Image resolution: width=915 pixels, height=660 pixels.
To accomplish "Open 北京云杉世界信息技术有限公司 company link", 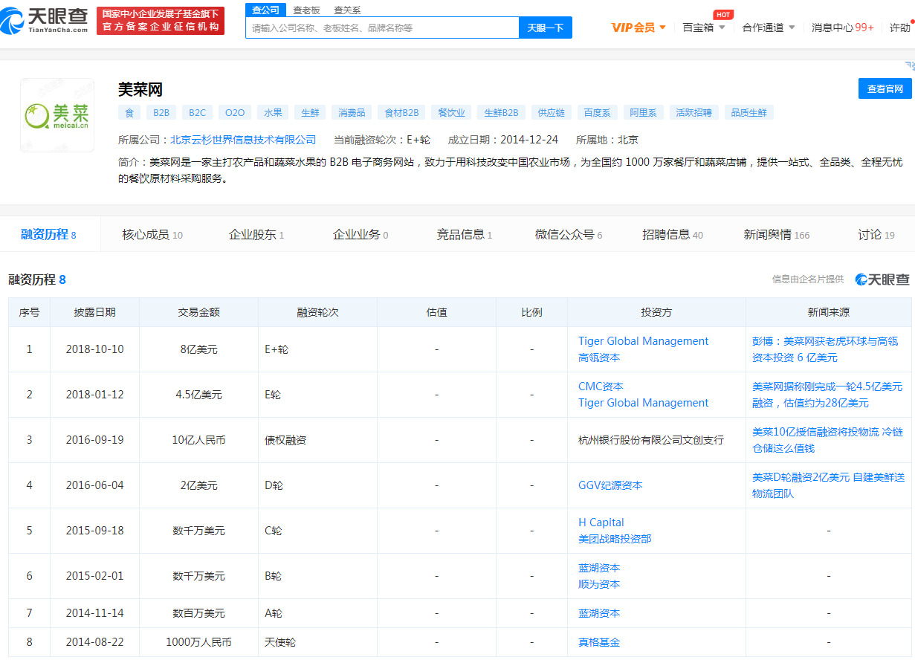I will click(243, 140).
